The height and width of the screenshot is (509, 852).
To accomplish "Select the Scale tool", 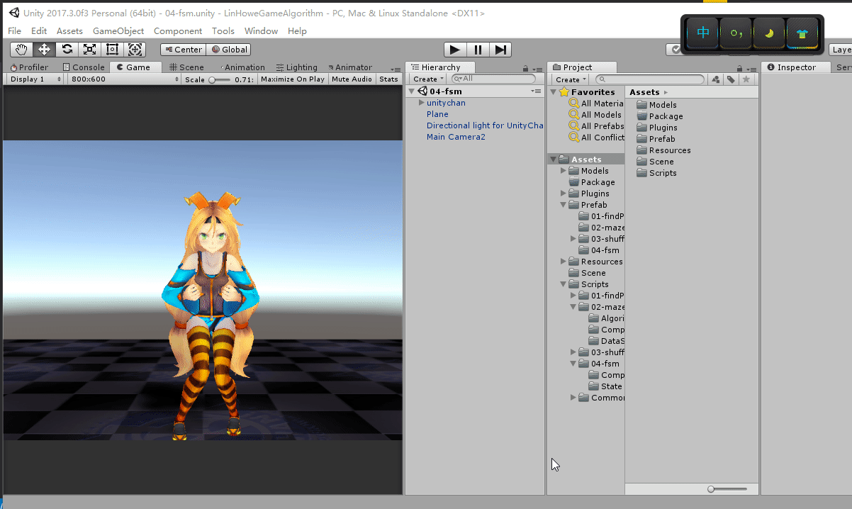I will [89, 50].
